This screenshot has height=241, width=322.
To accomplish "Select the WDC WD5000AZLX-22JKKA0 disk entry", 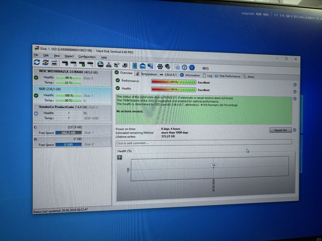I will pos(72,77).
